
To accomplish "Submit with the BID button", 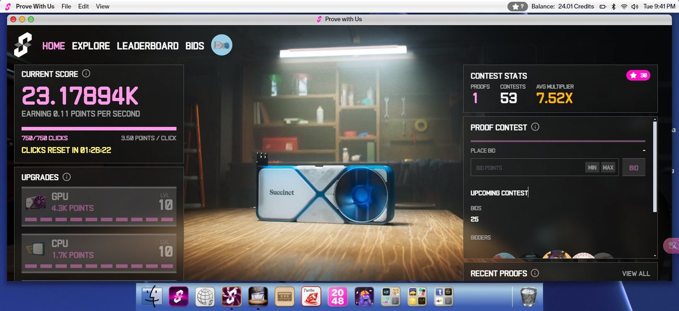I will pyautogui.click(x=634, y=168).
